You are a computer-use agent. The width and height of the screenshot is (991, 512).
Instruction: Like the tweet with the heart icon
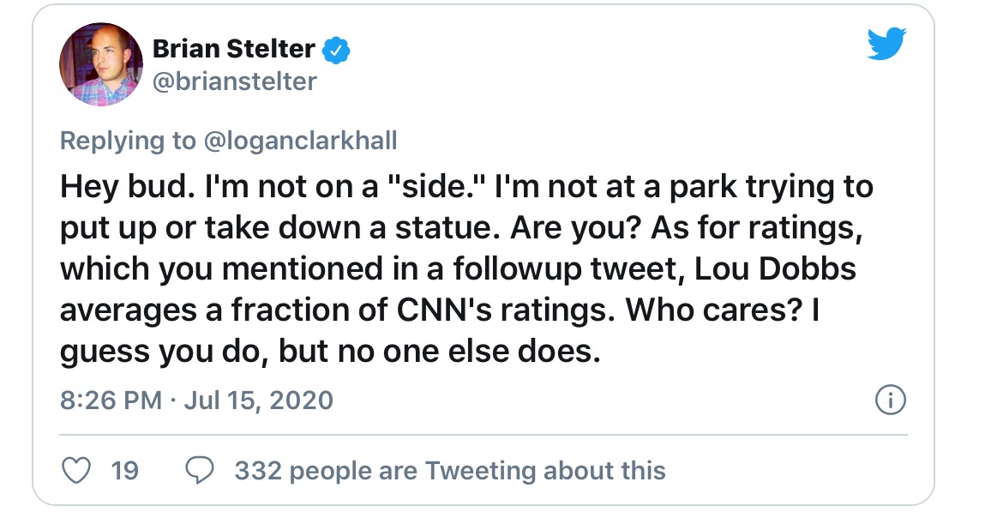click(x=77, y=470)
